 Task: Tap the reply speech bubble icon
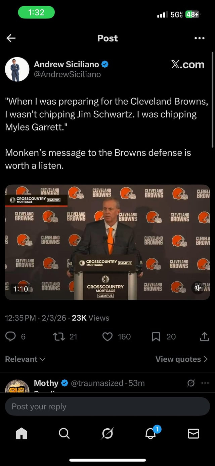(x=11, y=337)
